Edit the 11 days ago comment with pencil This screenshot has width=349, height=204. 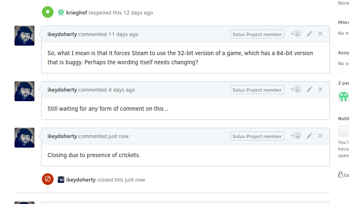(310, 34)
